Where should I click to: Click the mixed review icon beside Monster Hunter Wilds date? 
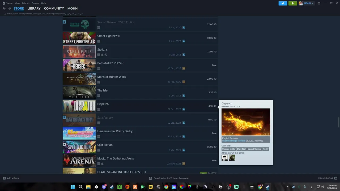click(x=184, y=82)
